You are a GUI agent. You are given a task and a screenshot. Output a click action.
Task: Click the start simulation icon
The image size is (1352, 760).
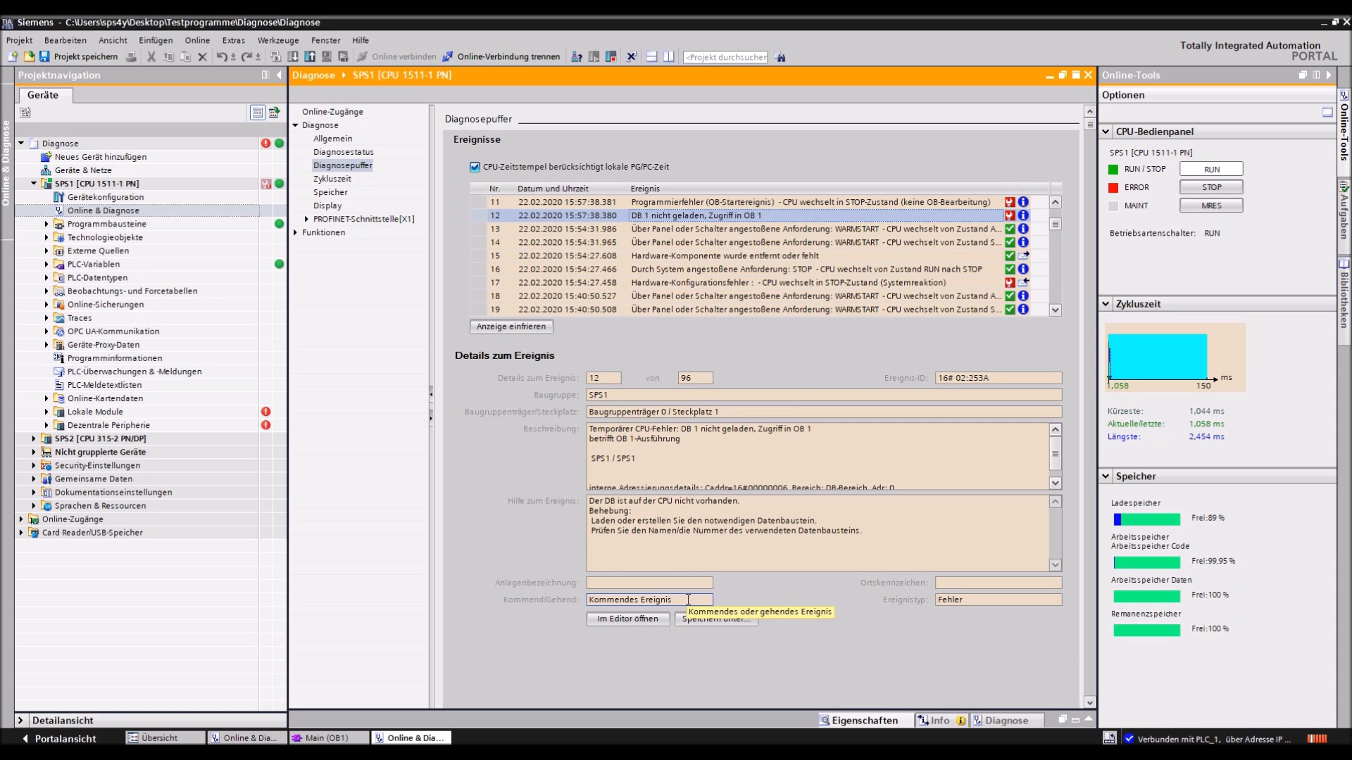(x=327, y=56)
